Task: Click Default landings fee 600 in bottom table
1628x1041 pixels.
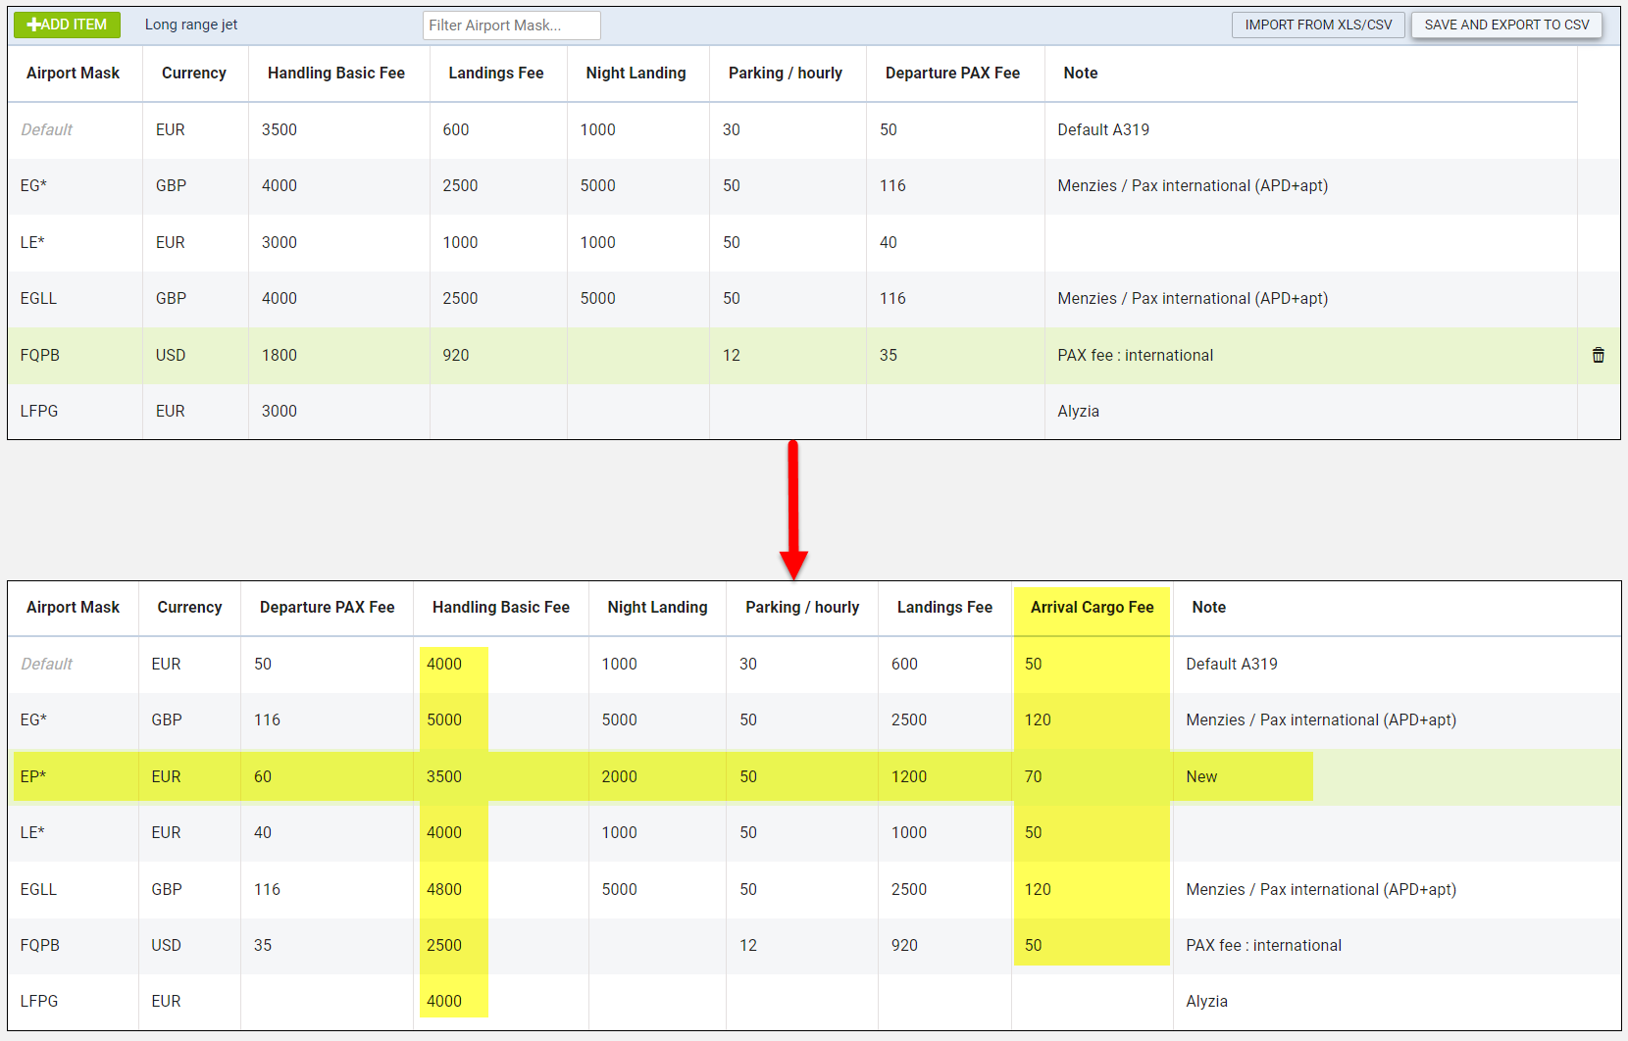Action: coord(905,664)
